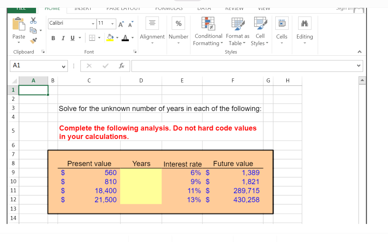Screen dimensions: 388x242
Task: Open the Cells group icon
Action: click(282, 23)
